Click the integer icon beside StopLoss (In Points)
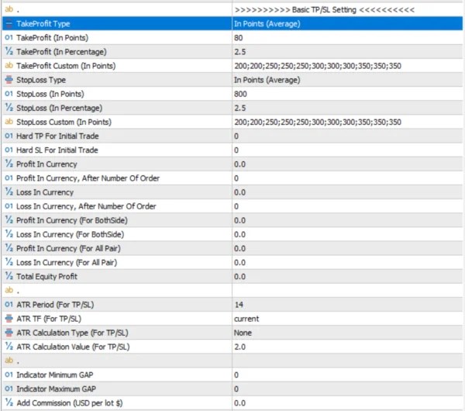 click(9, 94)
